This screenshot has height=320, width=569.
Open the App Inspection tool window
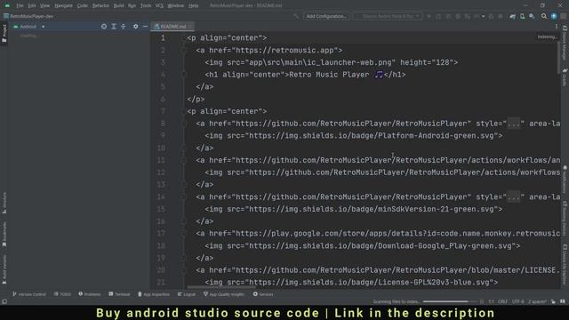pos(154,294)
